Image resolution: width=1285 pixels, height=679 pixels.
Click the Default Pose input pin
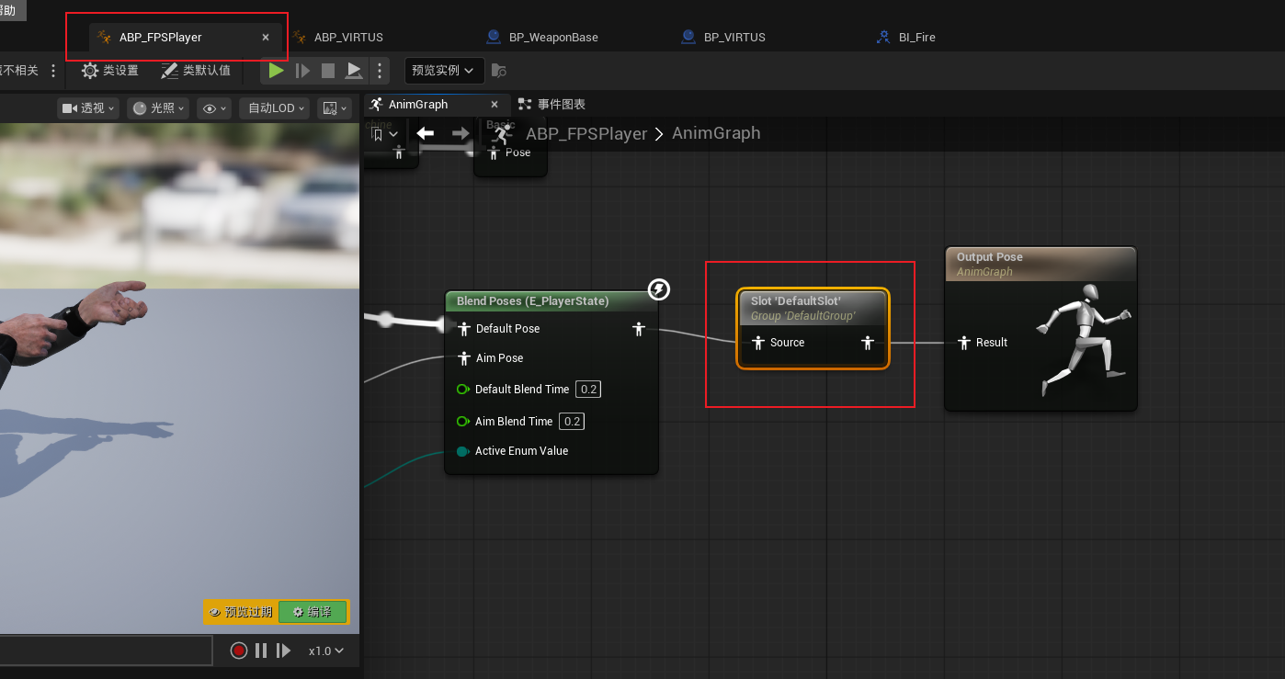click(464, 329)
